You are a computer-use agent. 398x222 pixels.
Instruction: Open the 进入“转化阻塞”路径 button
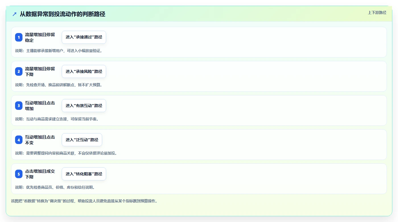click(x=84, y=174)
